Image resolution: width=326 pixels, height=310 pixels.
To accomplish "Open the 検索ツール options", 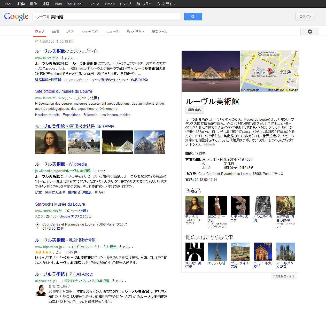I will pyautogui.click(x=159, y=32).
